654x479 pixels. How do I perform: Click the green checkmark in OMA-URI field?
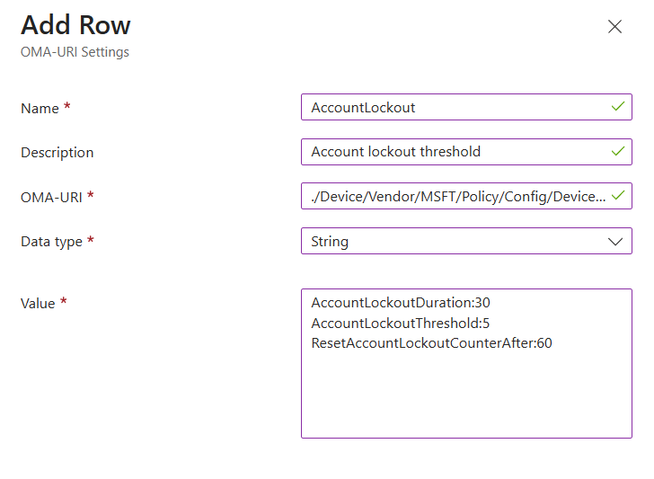(617, 196)
